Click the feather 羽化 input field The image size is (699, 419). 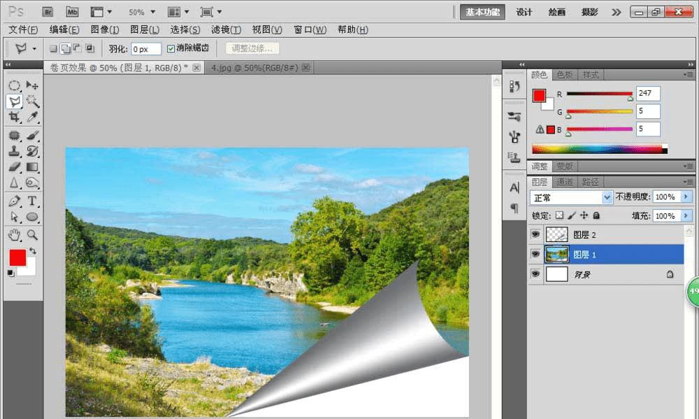(x=146, y=49)
